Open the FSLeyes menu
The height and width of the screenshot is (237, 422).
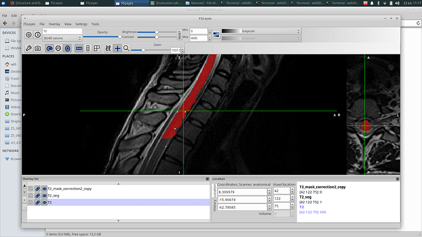29,24
